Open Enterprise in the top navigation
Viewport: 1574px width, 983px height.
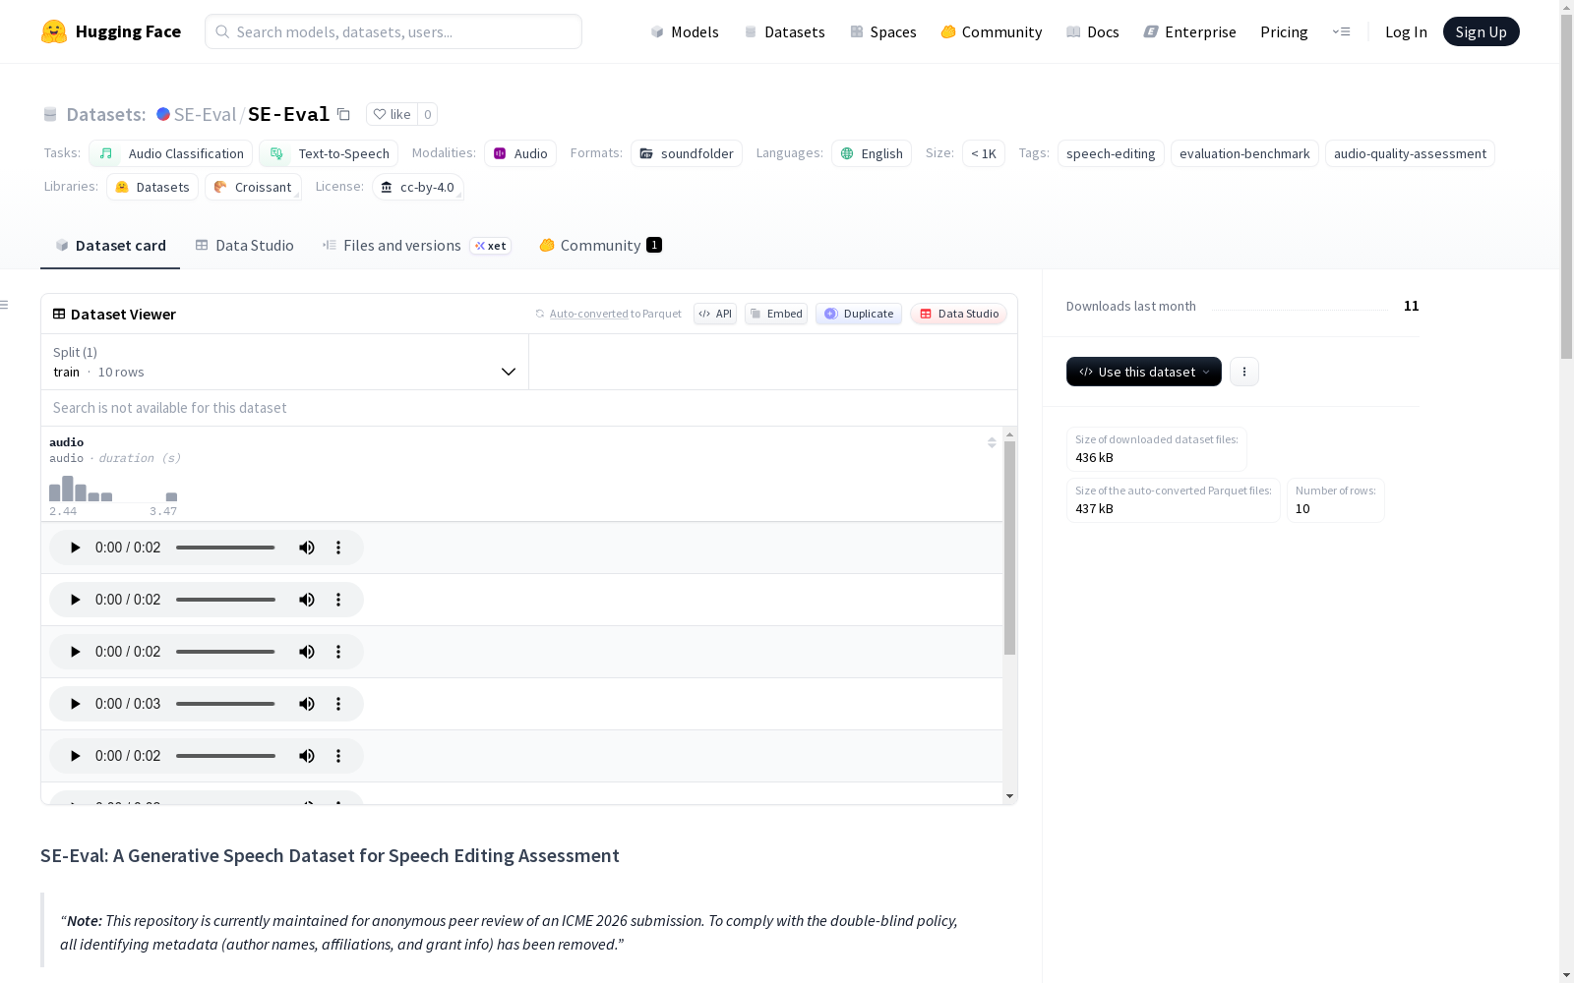point(1190,31)
